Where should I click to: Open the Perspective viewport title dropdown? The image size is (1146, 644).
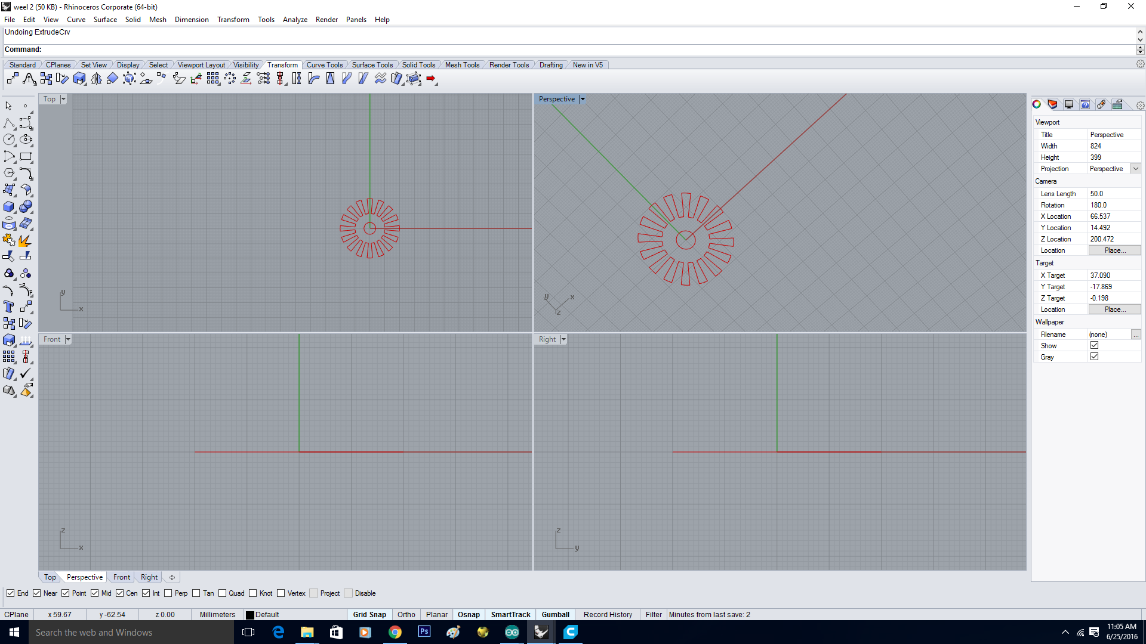(x=583, y=99)
